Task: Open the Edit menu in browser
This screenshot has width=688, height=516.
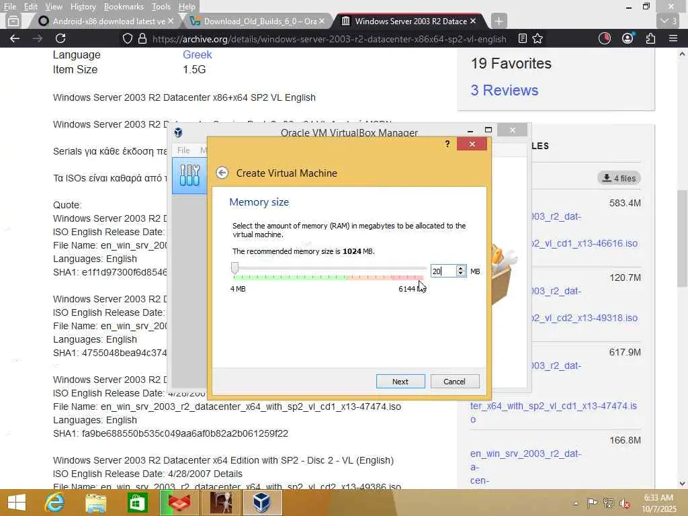Action: pos(30,7)
